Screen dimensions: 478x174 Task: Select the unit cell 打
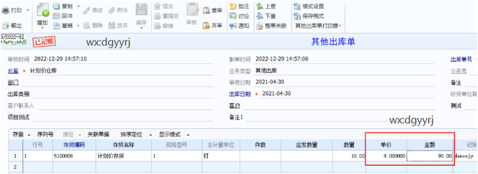(221, 156)
